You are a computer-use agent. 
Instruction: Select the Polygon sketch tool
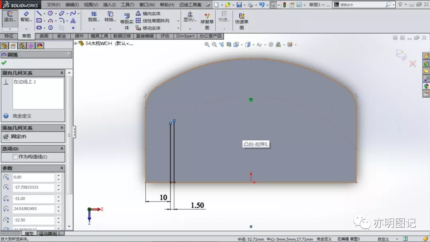[51, 28]
